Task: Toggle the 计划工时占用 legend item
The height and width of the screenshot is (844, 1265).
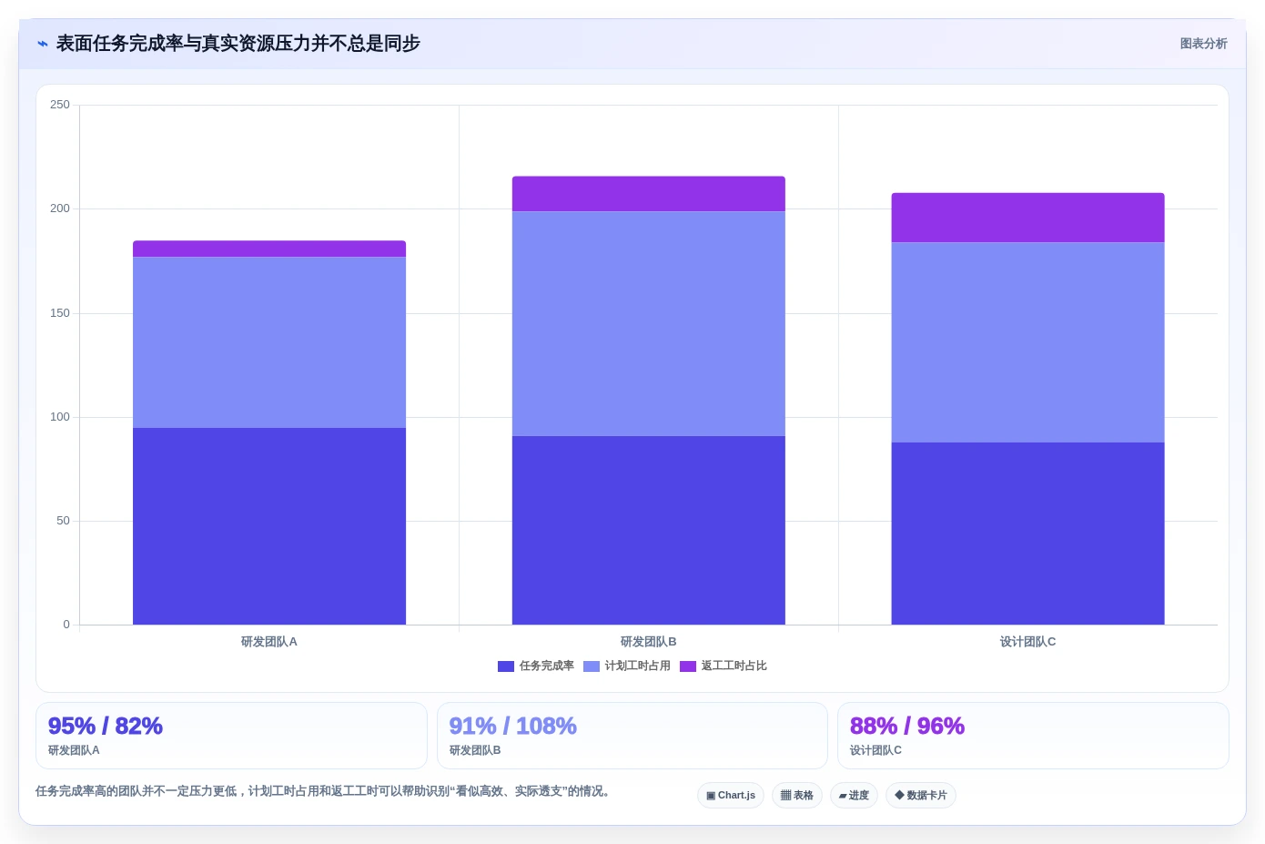Action: coord(627,666)
